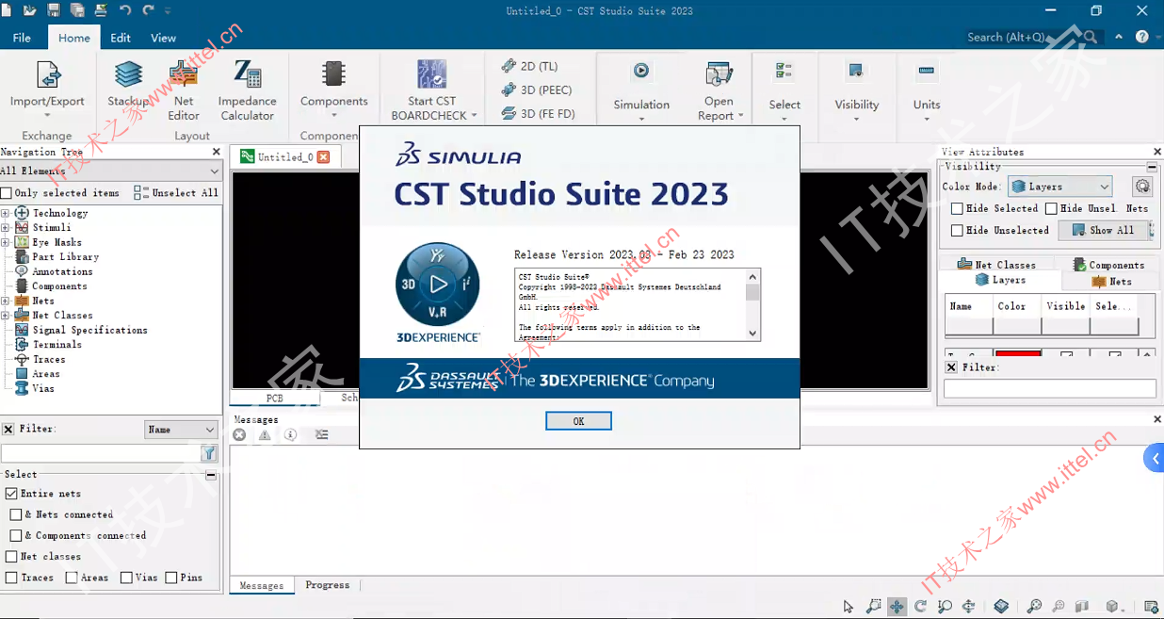Expand the Technology tree node
This screenshot has height=619, width=1164.
[5, 213]
